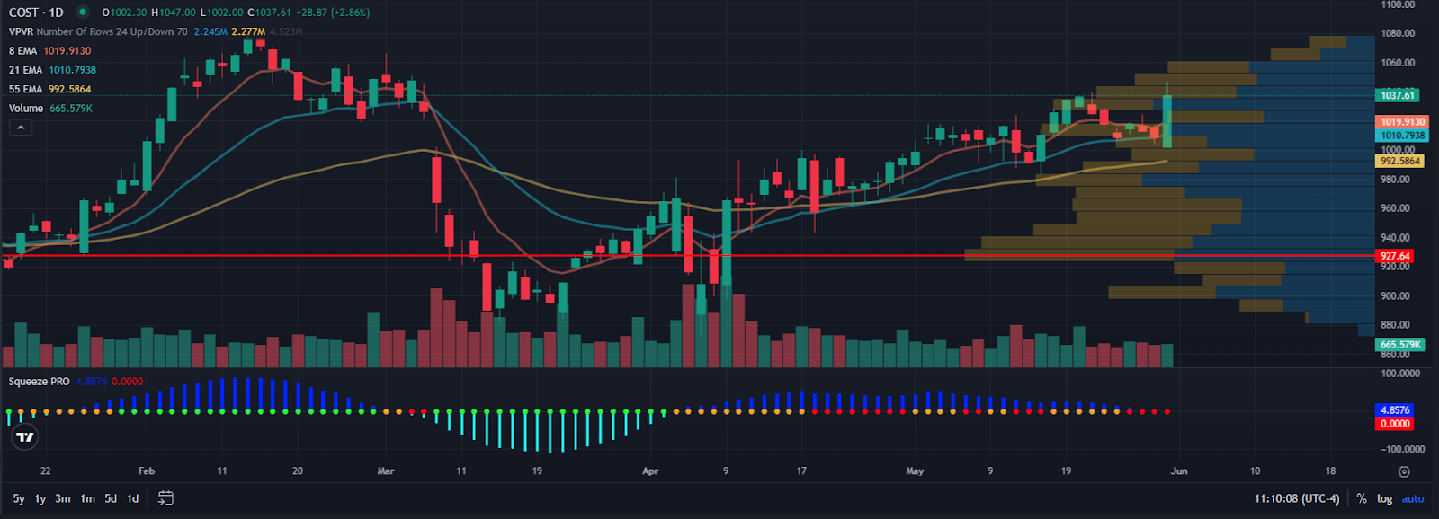This screenshot has height=519, width=1439.
Task: Click the red 0.0000 Squeeze axis label
Action: (x=1395, y=424)
